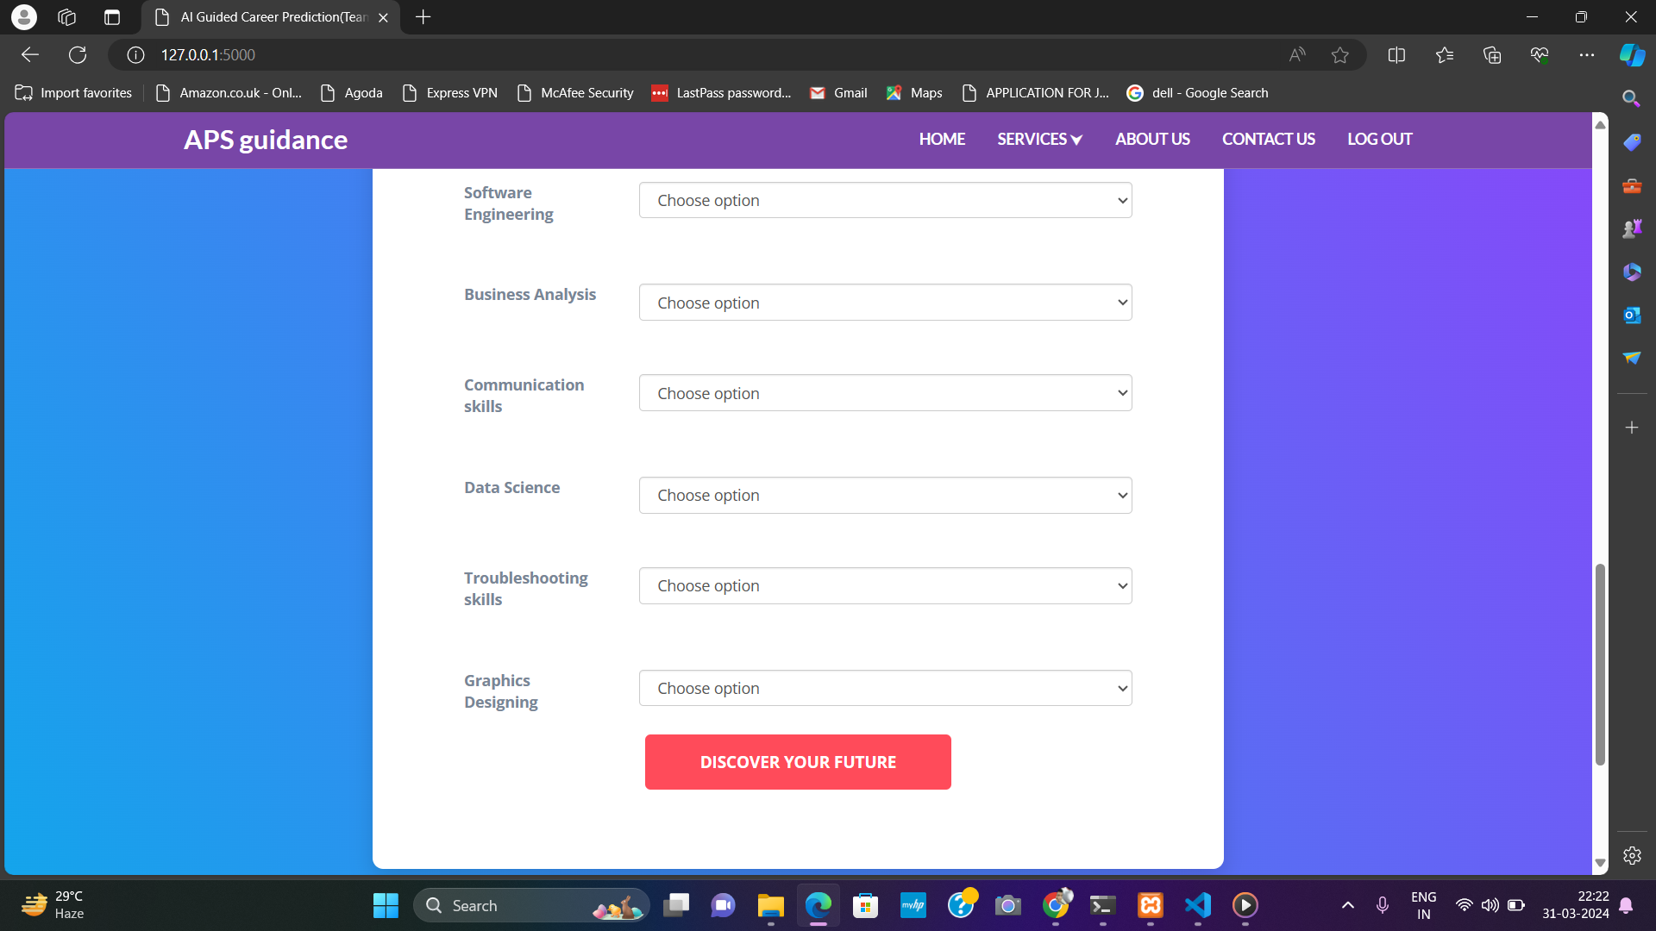Open Outlook icon in Edge sidebar
1656x931 pixels.
coord(1631,316)
